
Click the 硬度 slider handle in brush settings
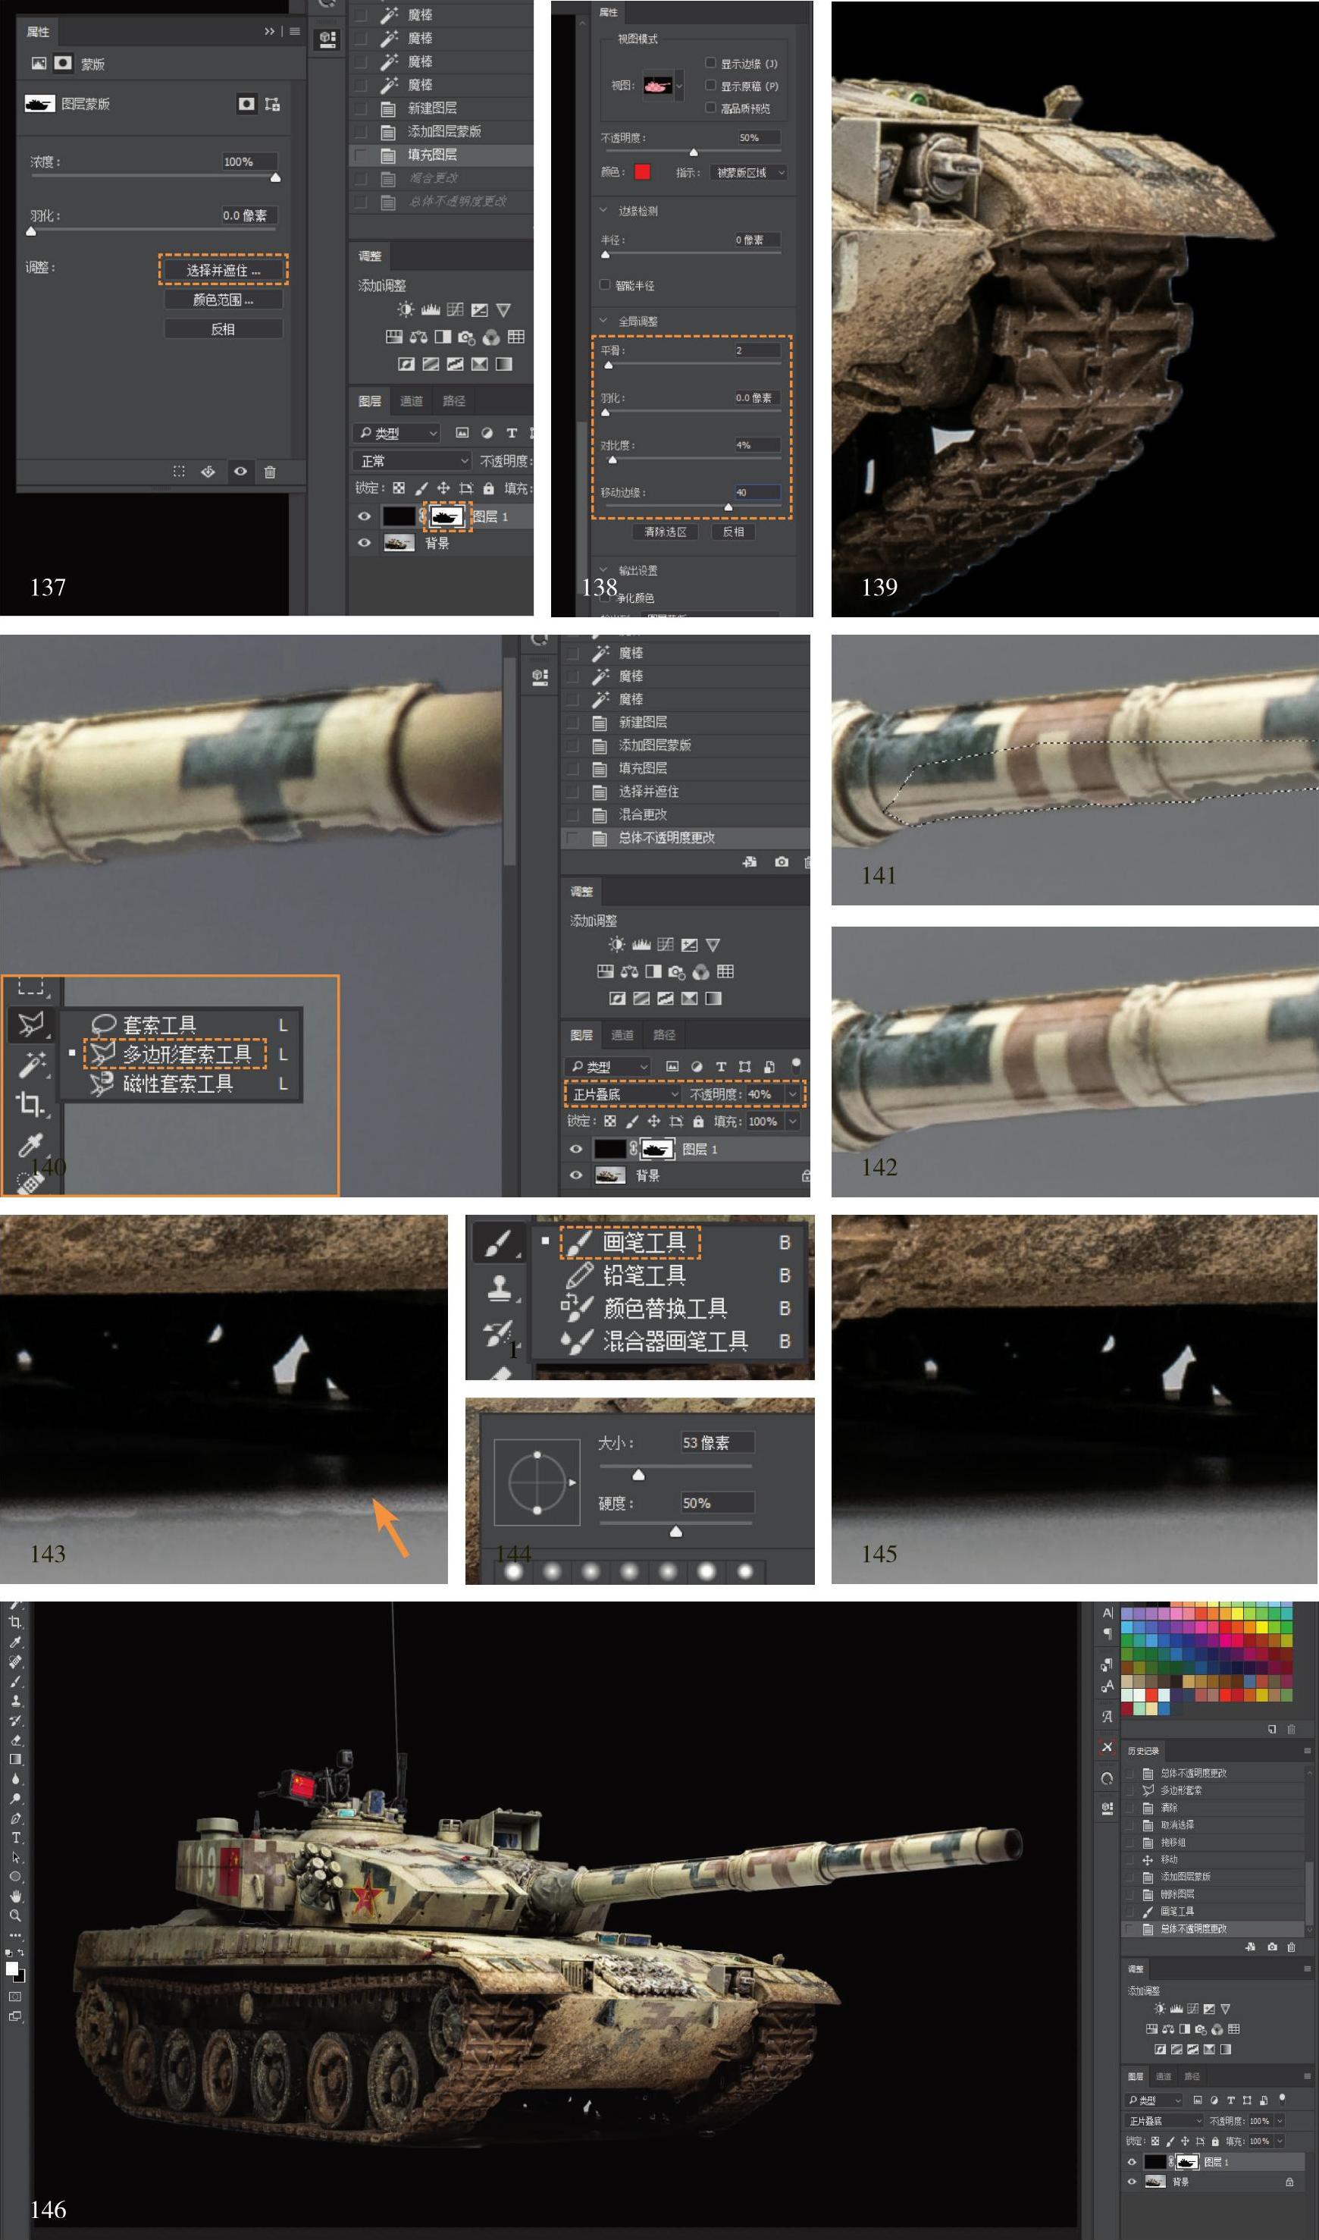tap(675, 1531)
